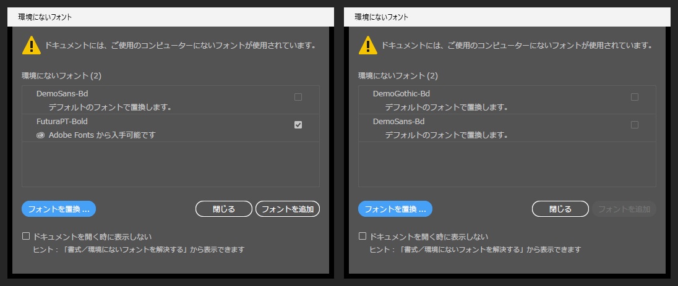Click warning triangle icon in right dialog

click(367, 46)
